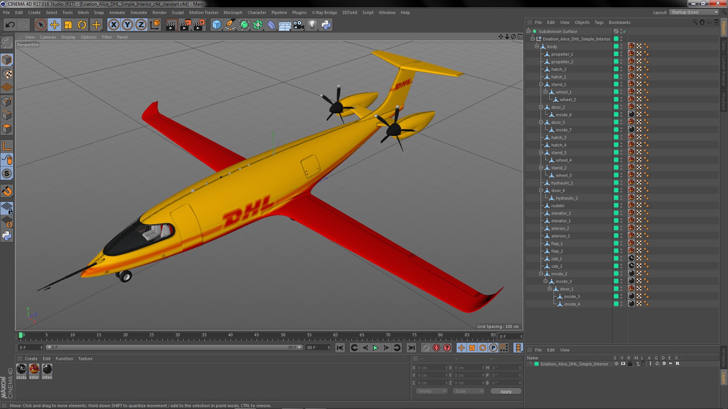Open the World coordinate dropdown

pos(432,391)
